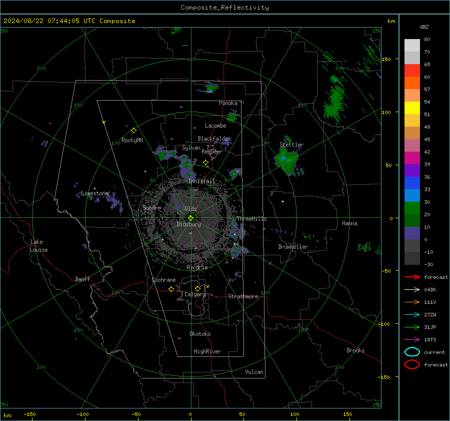Select the Calgary map label

tap(195, 294)
